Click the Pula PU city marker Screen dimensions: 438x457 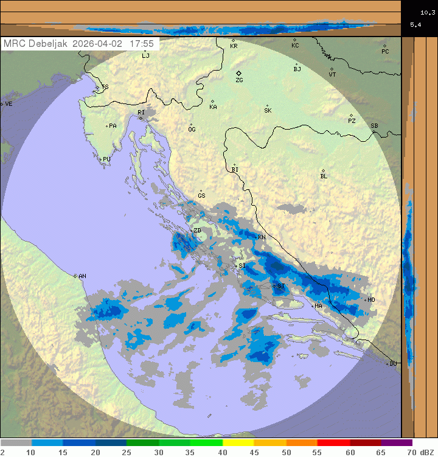100,159
